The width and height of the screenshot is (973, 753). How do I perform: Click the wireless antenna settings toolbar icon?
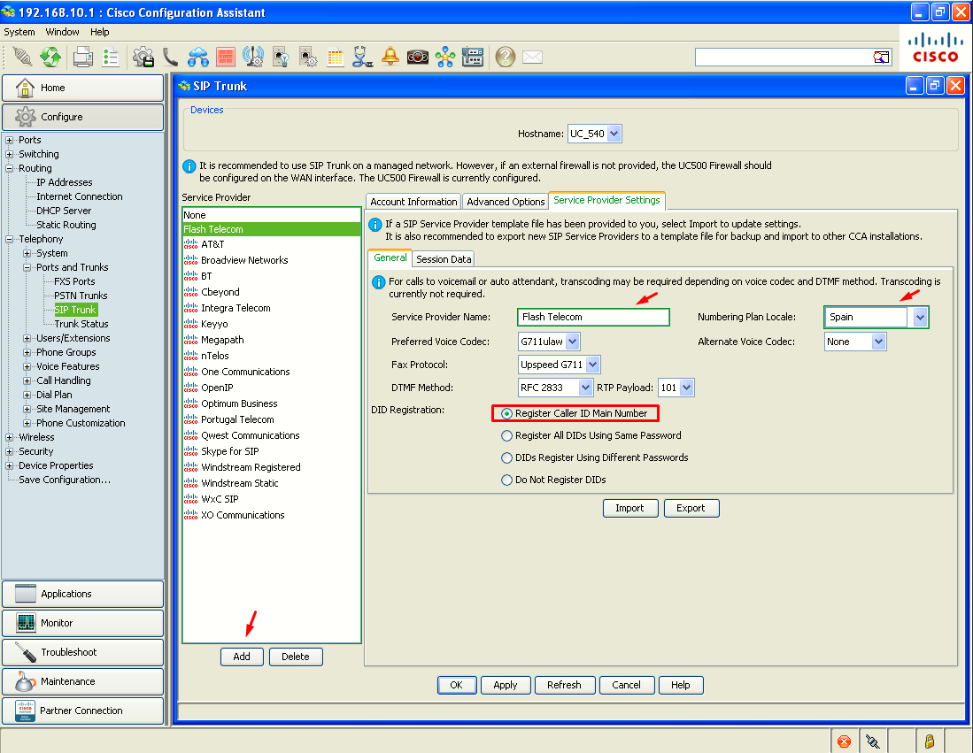coord(253,57)
